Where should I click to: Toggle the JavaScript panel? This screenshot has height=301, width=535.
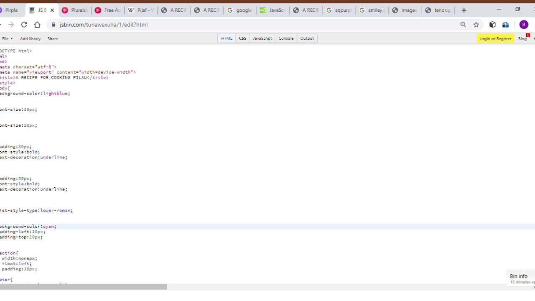(x=262, y=38)
